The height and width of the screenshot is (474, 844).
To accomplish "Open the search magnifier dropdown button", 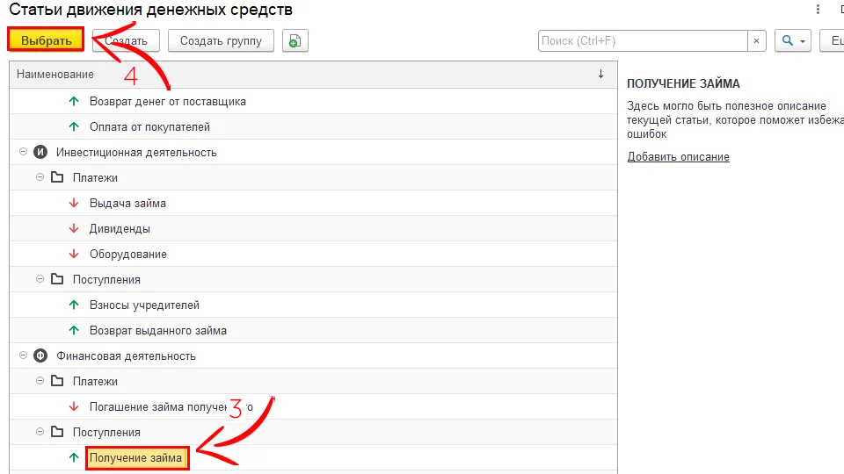I will (792, 40).
